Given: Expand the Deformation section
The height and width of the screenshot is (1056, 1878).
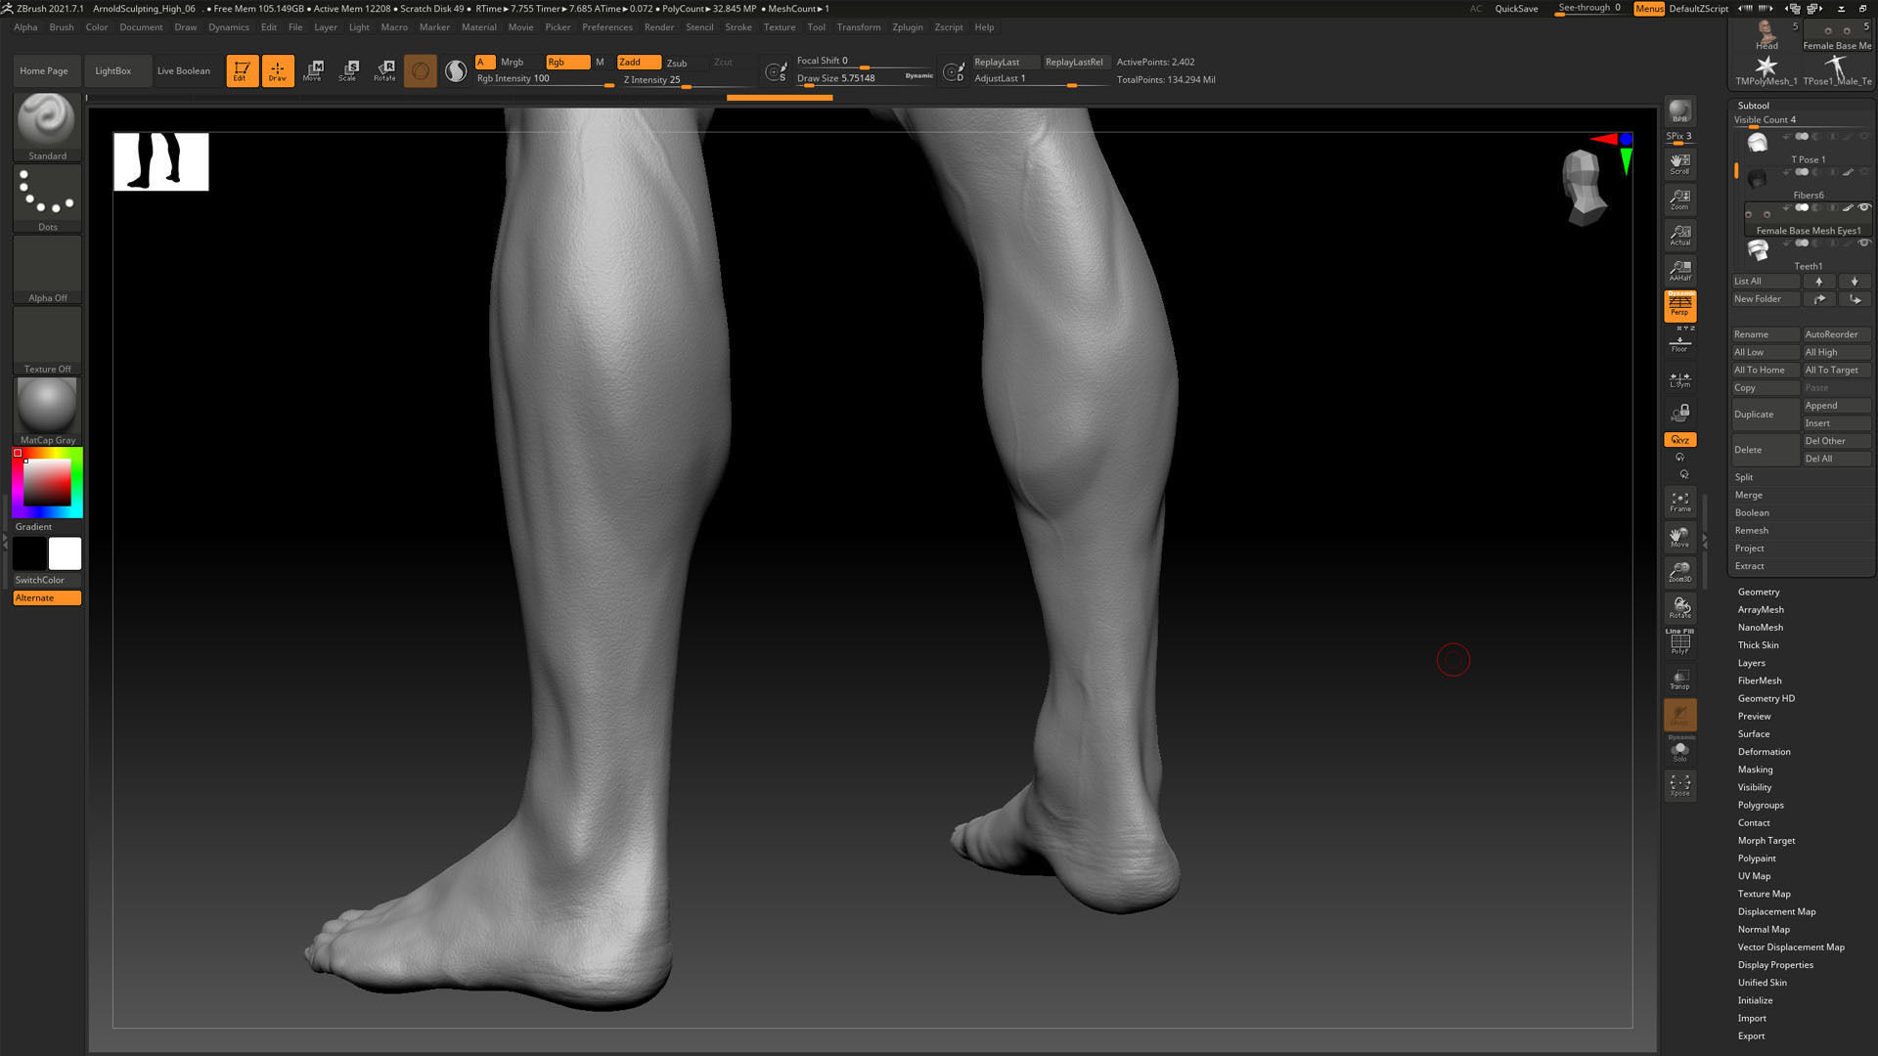Looking at the screenshot, I should (x=1764, y=751).
